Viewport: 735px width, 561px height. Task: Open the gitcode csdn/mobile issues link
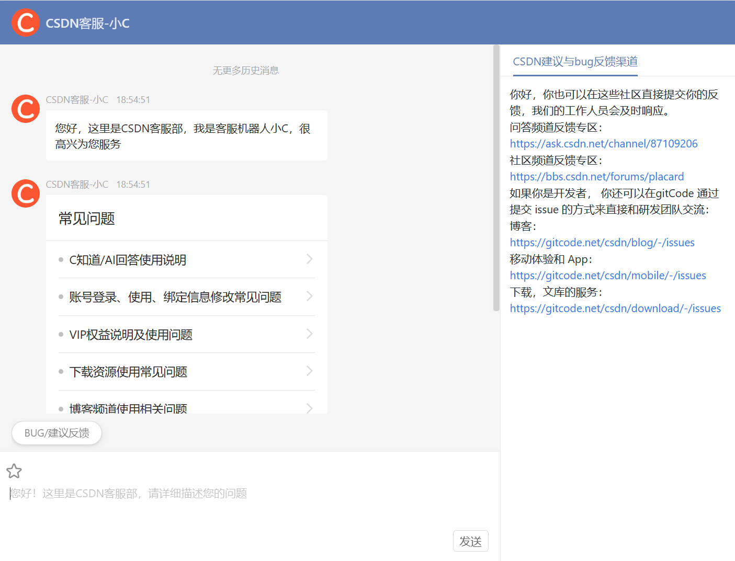608,276
